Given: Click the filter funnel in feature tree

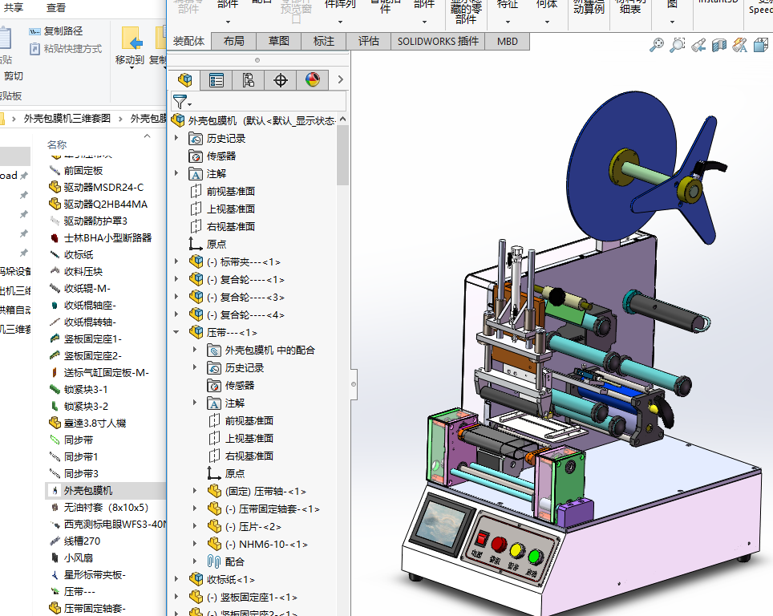Looking at the screenshot, I should coord(180,102).
